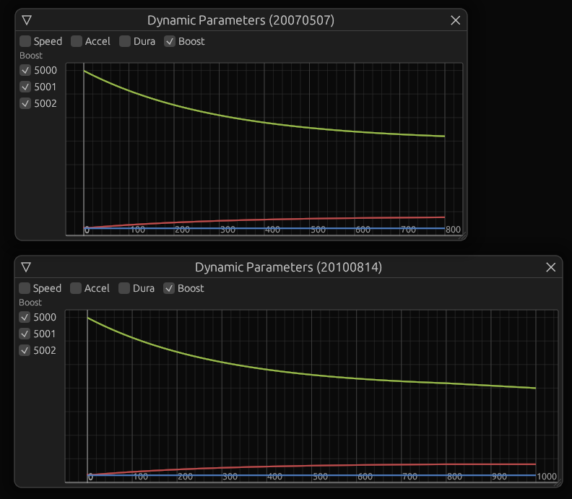Image resolution: width=572 pixels, height=499 pixels.
Task: Click the 1000 axis label in 20100814 plot
Action: coord(547,477)
